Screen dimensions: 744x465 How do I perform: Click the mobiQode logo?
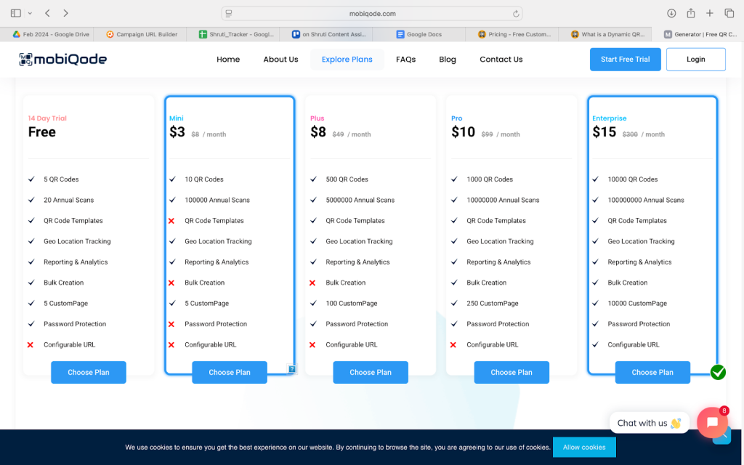(63, 60)
